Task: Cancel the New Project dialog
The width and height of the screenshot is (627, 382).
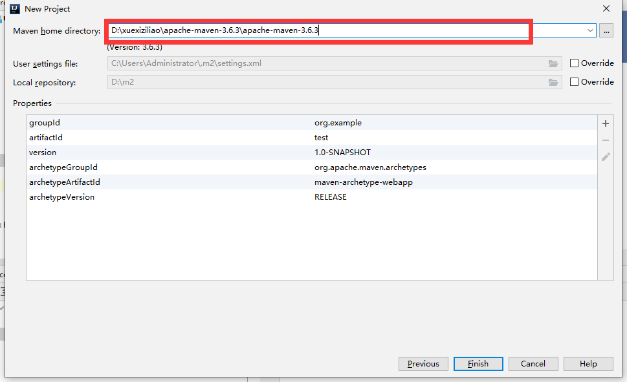Action: coord(533,364)
